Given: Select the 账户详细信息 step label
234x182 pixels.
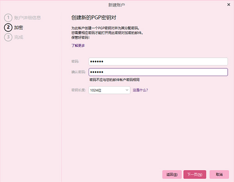Looking at the screenshot, I should 27,18.
